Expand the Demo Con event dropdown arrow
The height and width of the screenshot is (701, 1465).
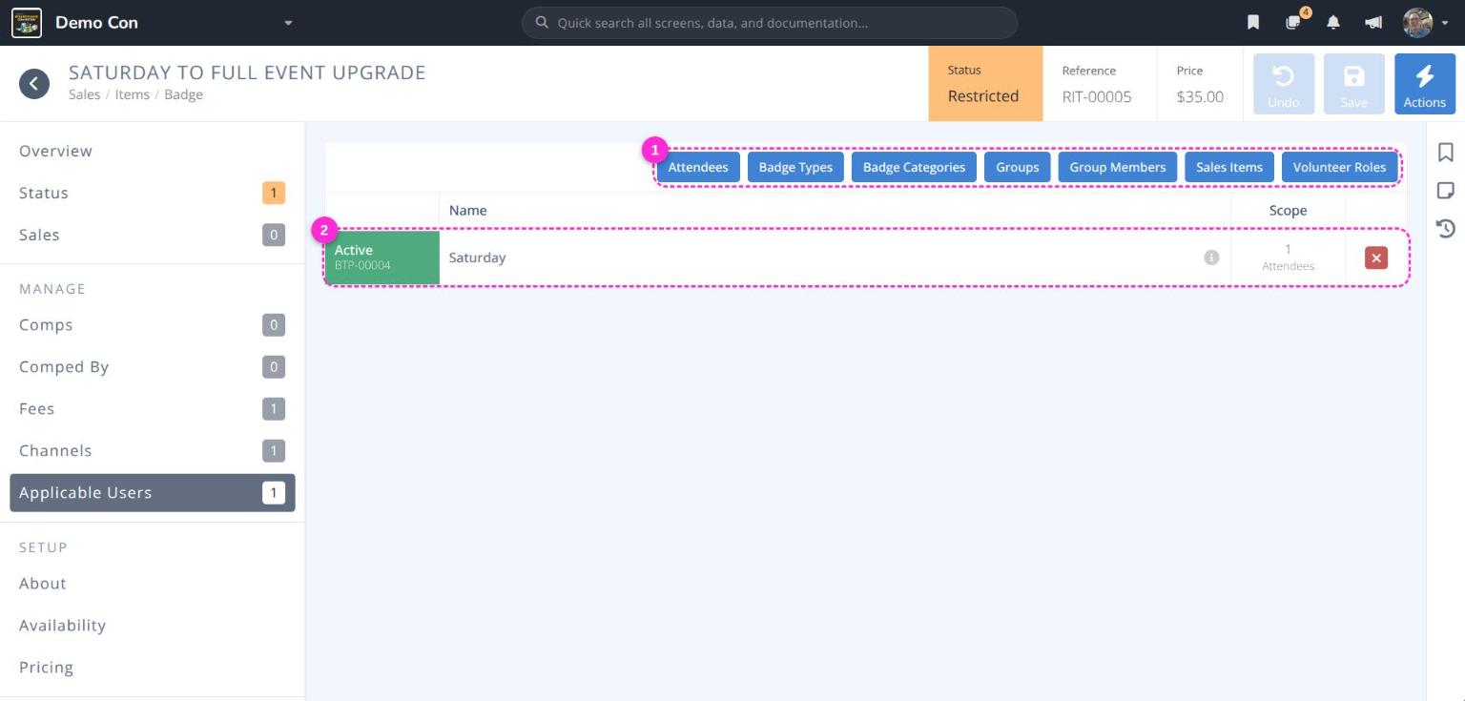[288, 23]
